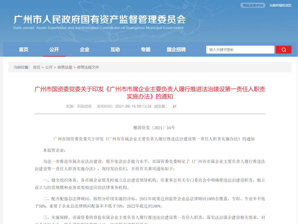
Task: Click the red search magnifier button
Action: 283,50
